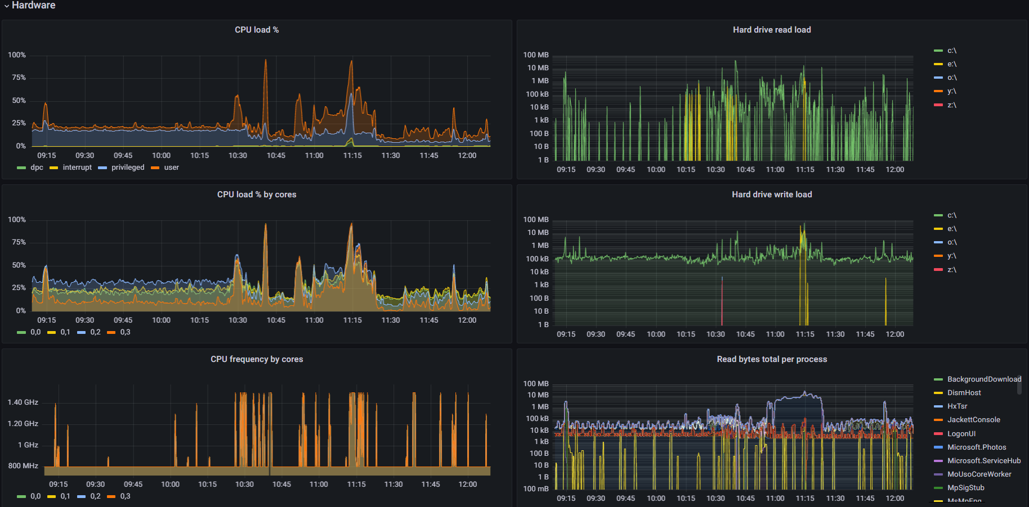Screen dimensions: 1029x507
Task: Toggle c:\ series in Hard drive read load
Action: 952,51
